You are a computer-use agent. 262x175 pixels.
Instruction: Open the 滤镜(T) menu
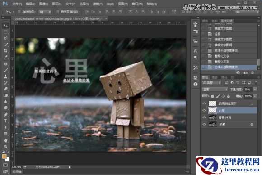coord(98,4)
